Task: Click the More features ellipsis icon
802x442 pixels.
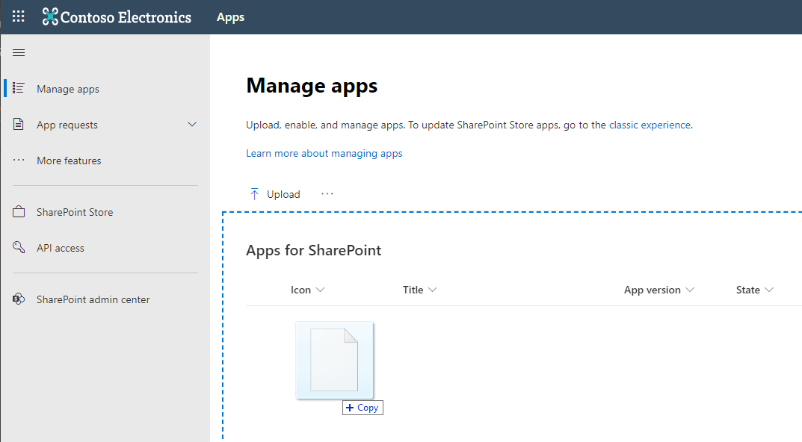Action: coord(19,160)
